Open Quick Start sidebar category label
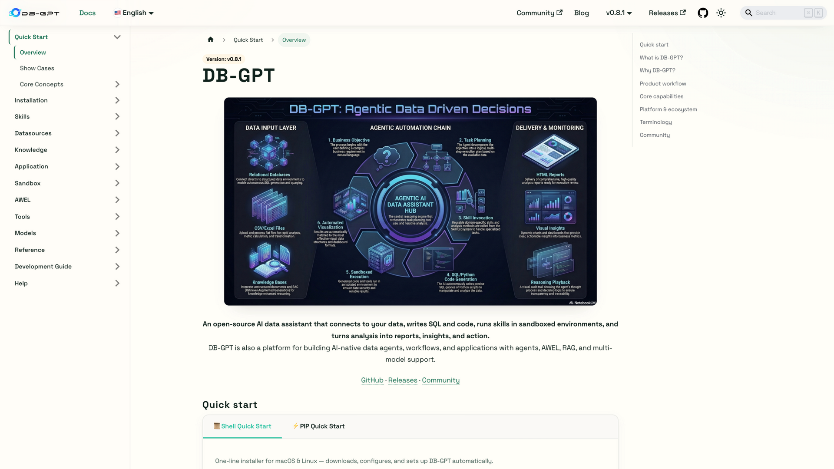 click(31, 37)
